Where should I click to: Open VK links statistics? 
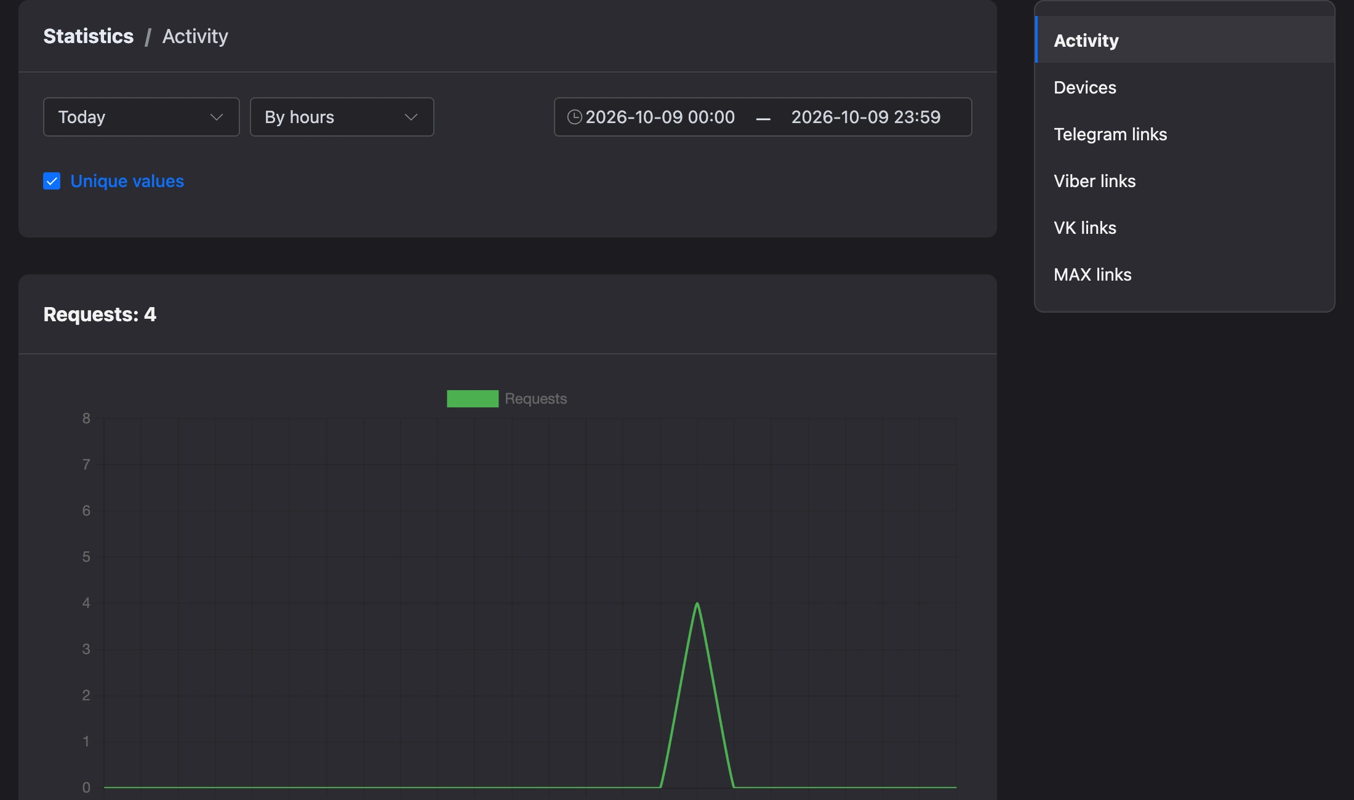(x=1184, y=228)
